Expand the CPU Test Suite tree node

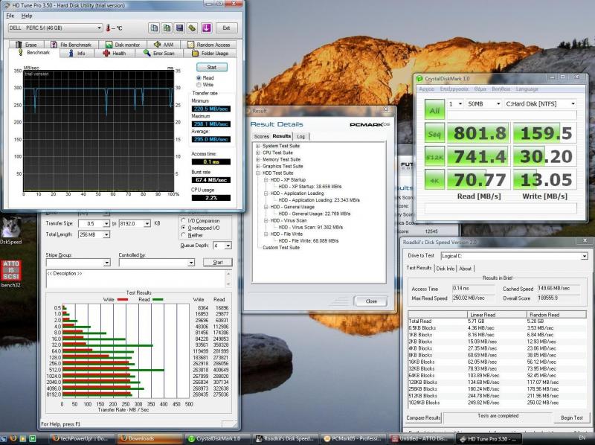[x=257, y=153]
